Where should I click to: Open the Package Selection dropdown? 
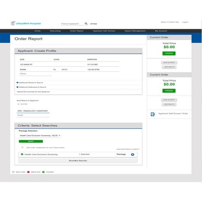[40, 135]
